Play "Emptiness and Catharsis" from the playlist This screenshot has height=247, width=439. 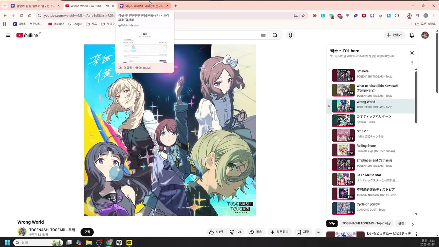tap(370, 164)
